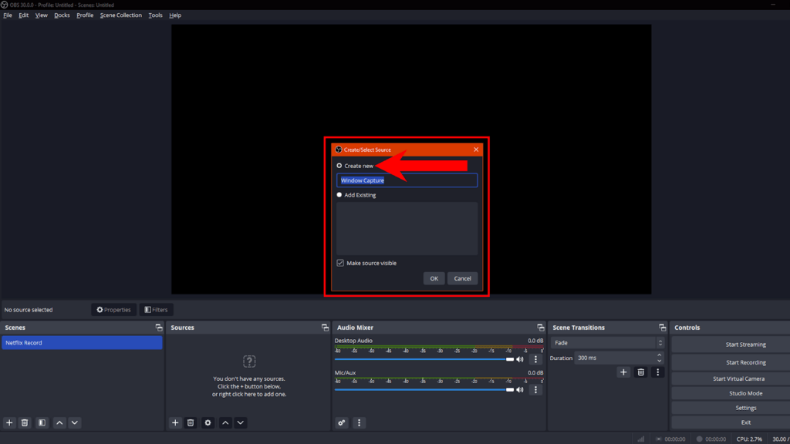Add a source with the plus button
The width and height of the screenshot is (790, 444).
175,423
